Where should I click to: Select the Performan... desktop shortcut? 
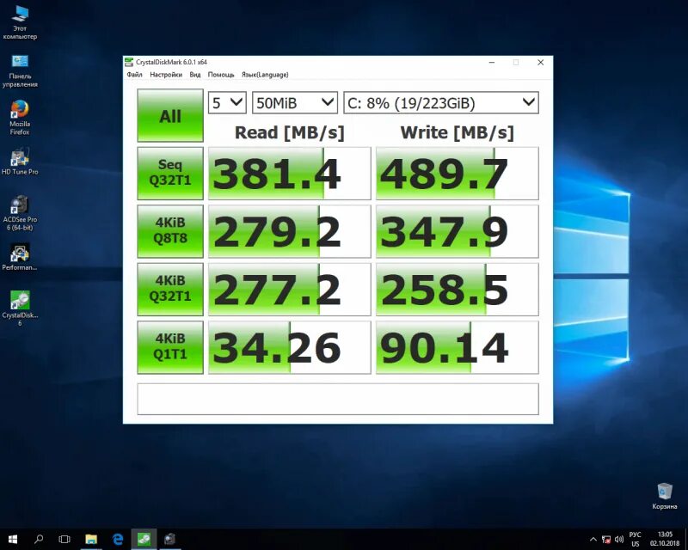[x=20, y=258]
